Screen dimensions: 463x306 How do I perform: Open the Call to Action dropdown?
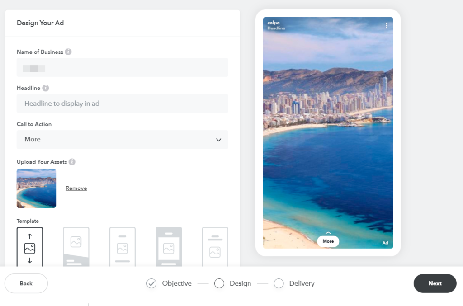[x=122, y=140]
